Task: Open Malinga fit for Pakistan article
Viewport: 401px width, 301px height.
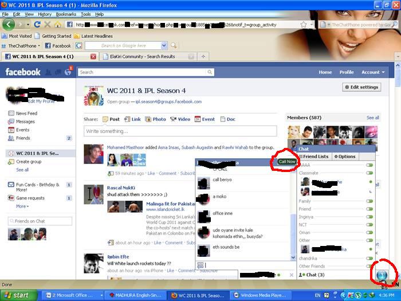Action: (170, 204)
